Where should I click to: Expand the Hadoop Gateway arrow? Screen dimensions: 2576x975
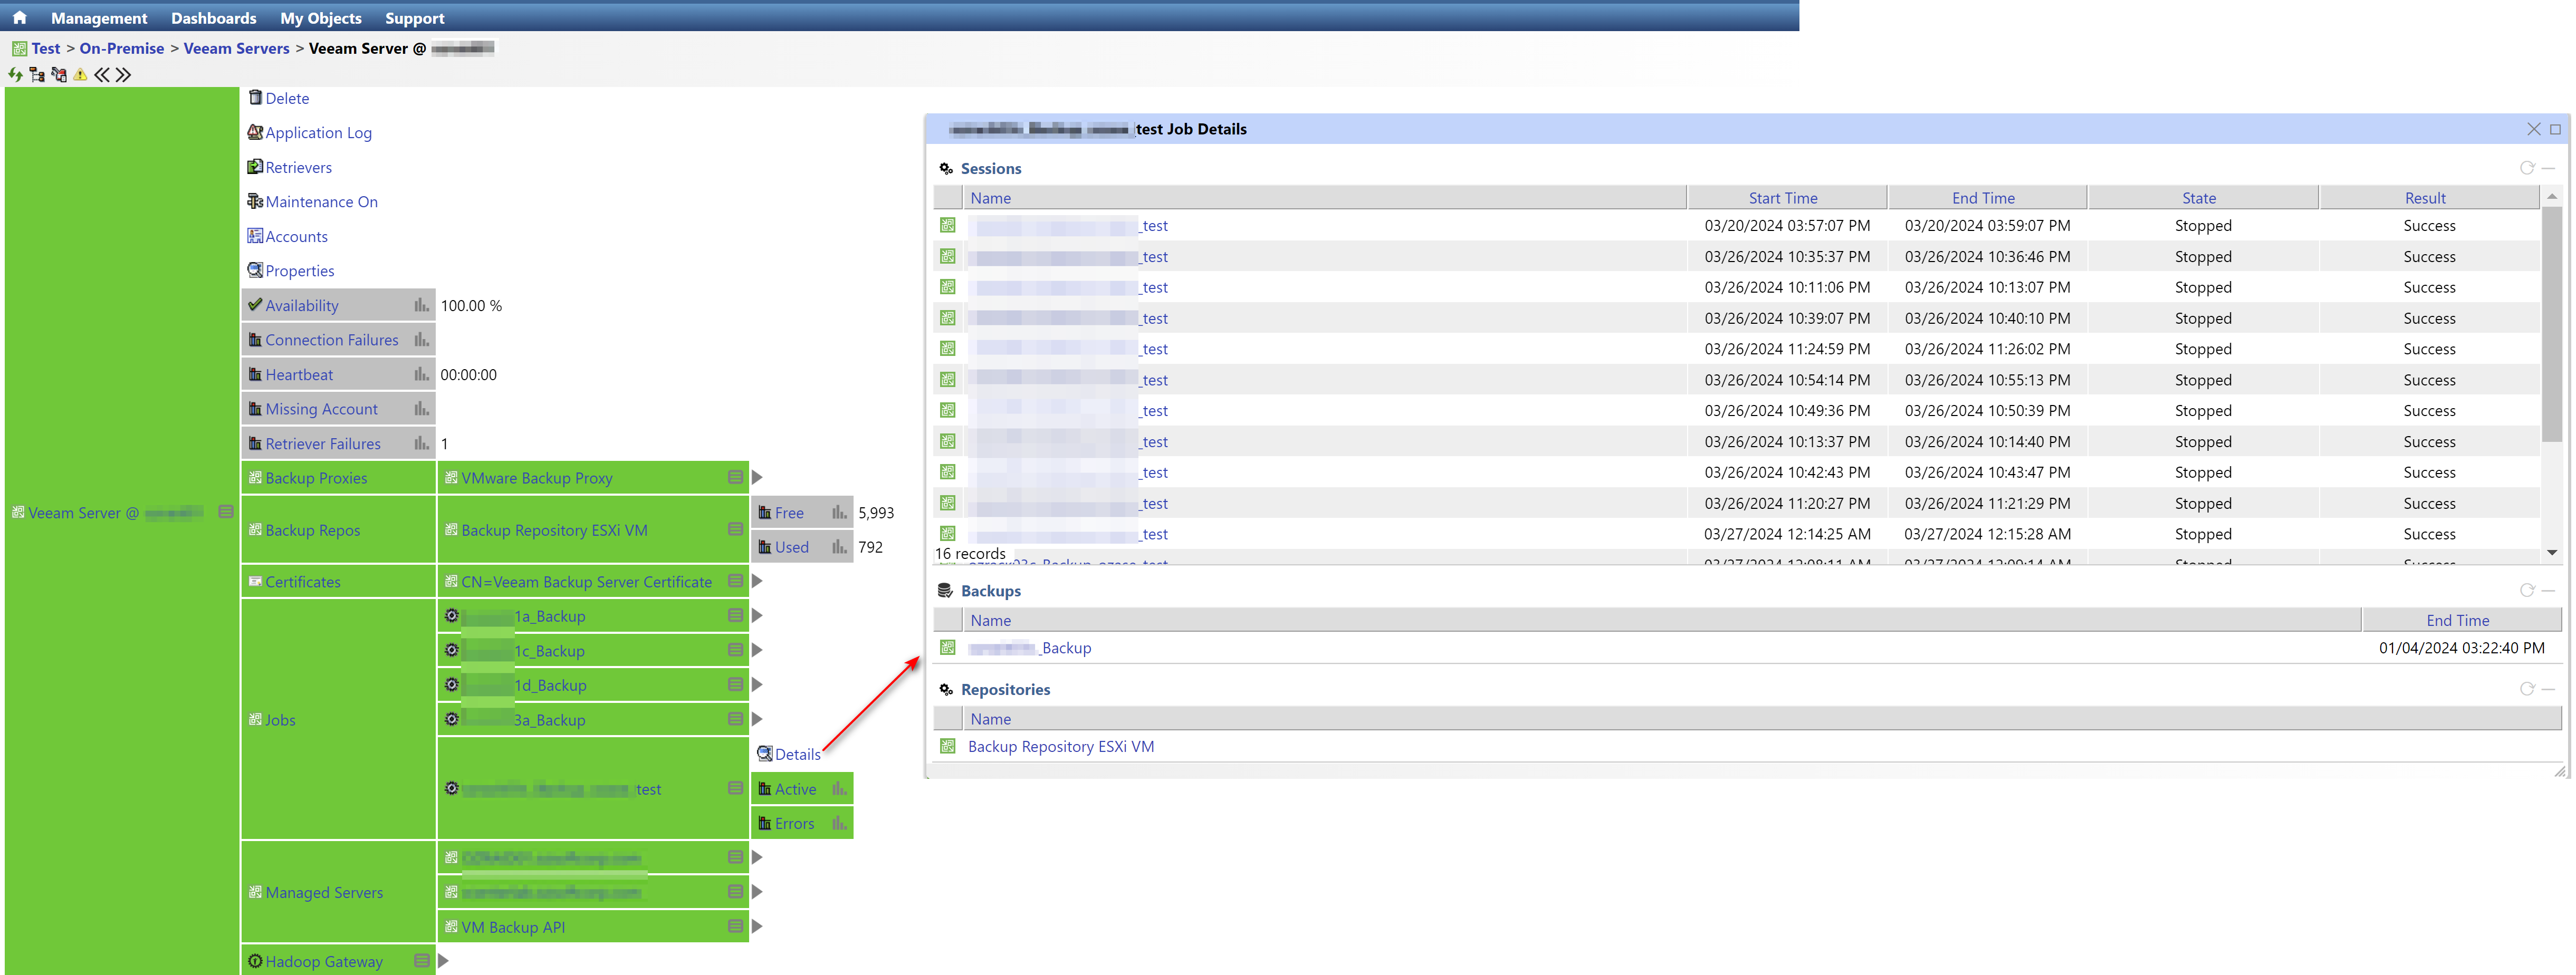click(443, 961)
